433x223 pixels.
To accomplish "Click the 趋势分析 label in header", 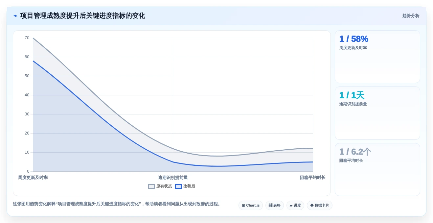I will point(411,16).
